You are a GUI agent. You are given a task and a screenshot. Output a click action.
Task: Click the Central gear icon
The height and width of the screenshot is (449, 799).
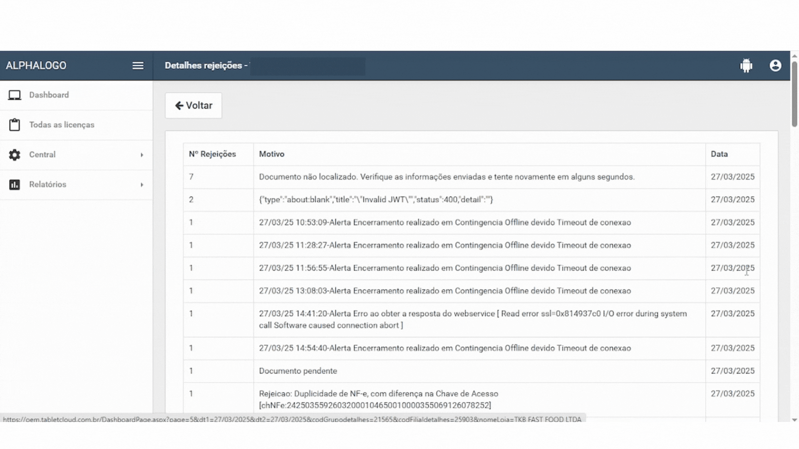point(15,155)
